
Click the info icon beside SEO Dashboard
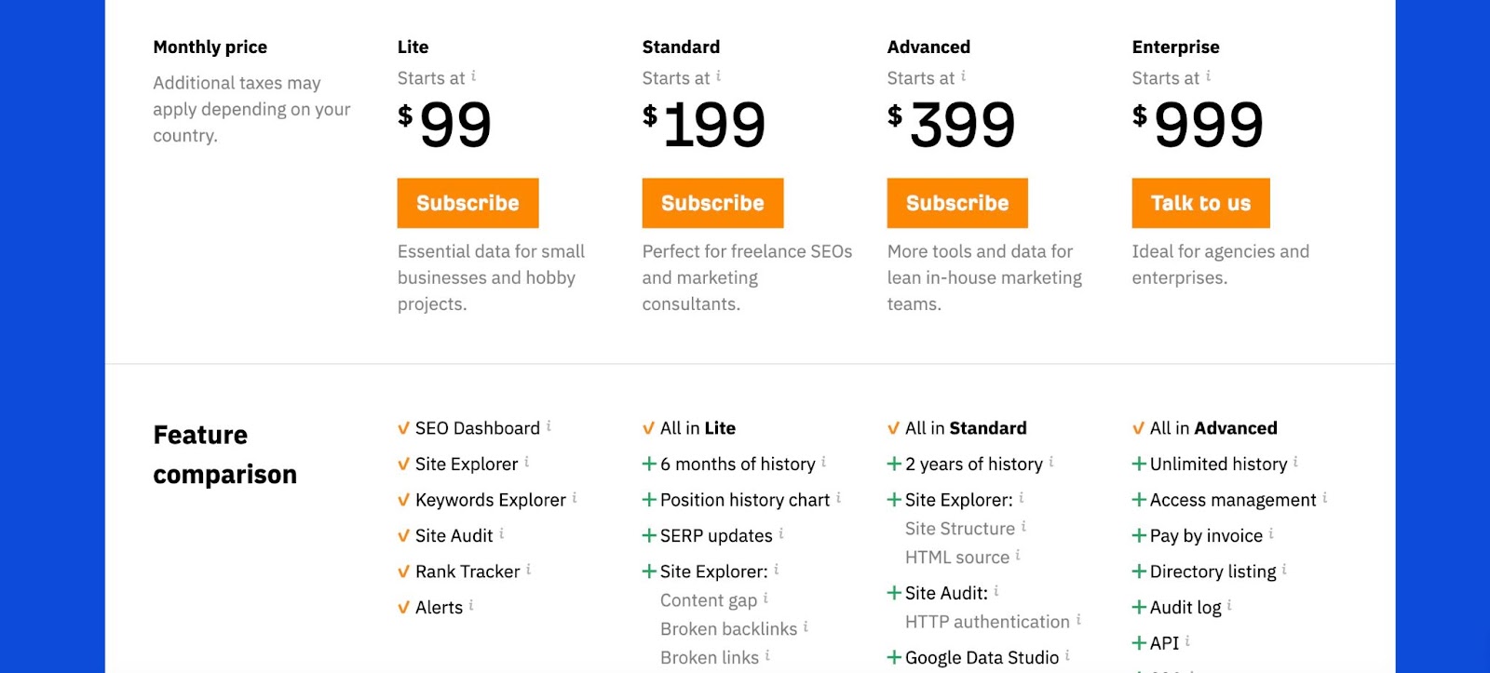[549, 425]
